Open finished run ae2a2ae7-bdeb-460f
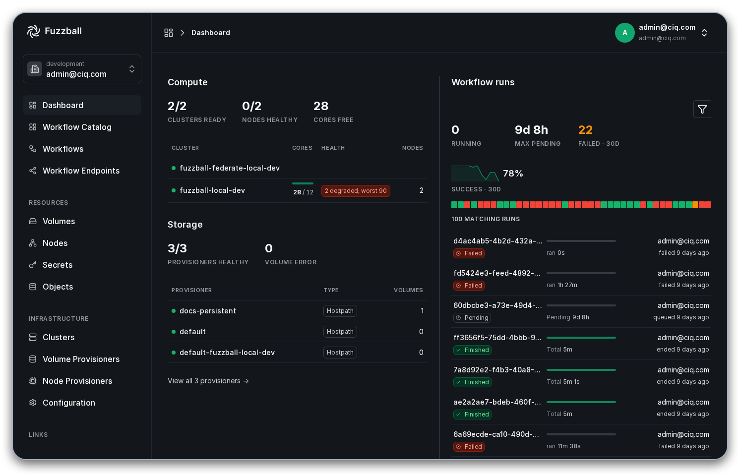The height and width of the screenshot is (476, 740). [x=581, y=408]
